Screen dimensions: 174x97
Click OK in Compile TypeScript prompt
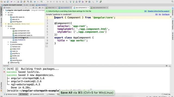tap(156, 14)
